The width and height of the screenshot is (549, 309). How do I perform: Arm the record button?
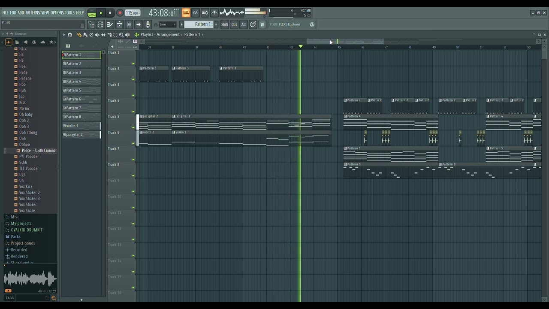coord(120,13)
